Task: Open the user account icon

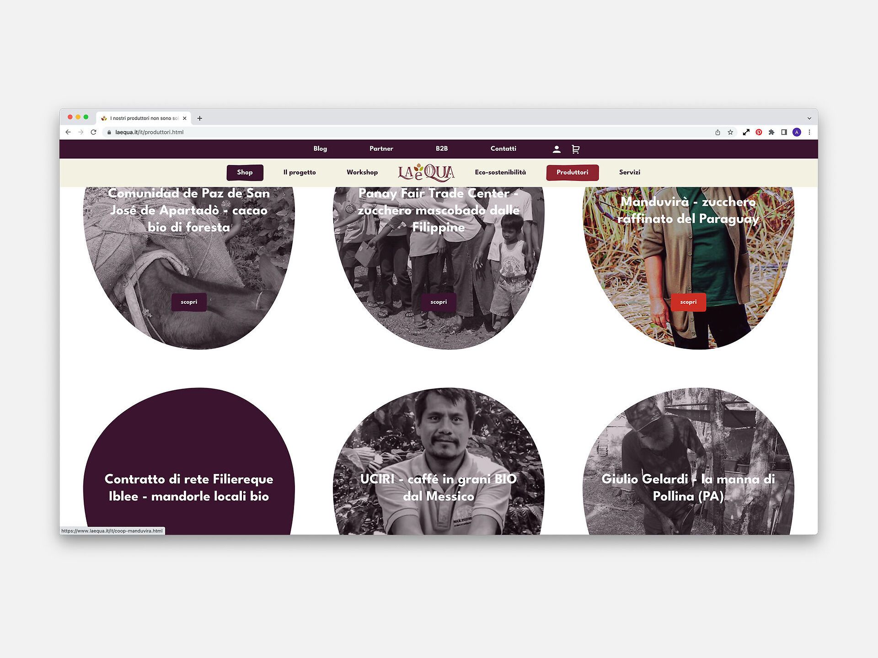Action: (557, 149)
